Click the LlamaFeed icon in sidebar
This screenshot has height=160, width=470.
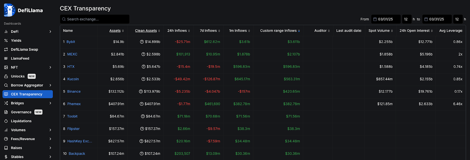point(6,59)
